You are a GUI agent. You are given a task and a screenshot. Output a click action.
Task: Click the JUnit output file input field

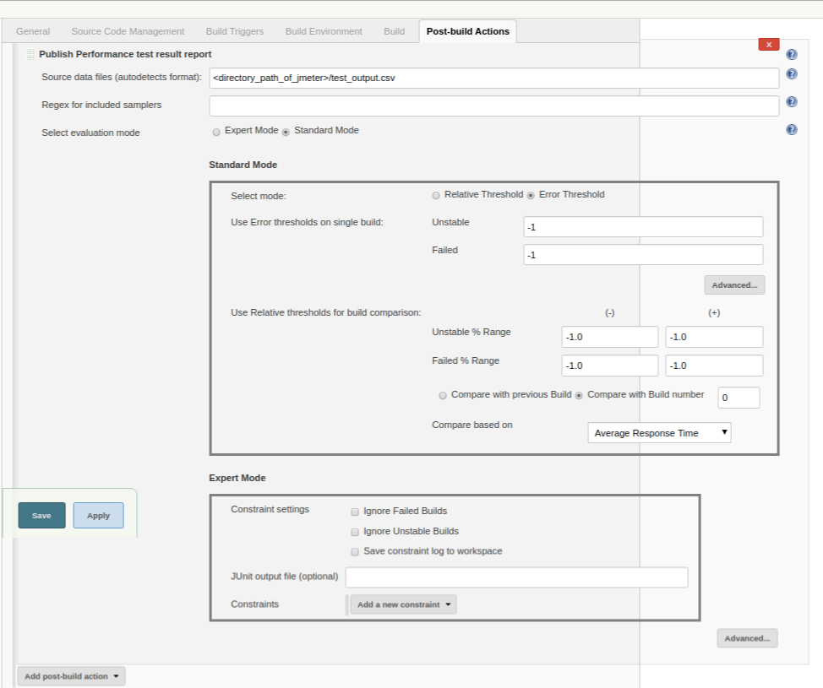click(x=516, y=577)
